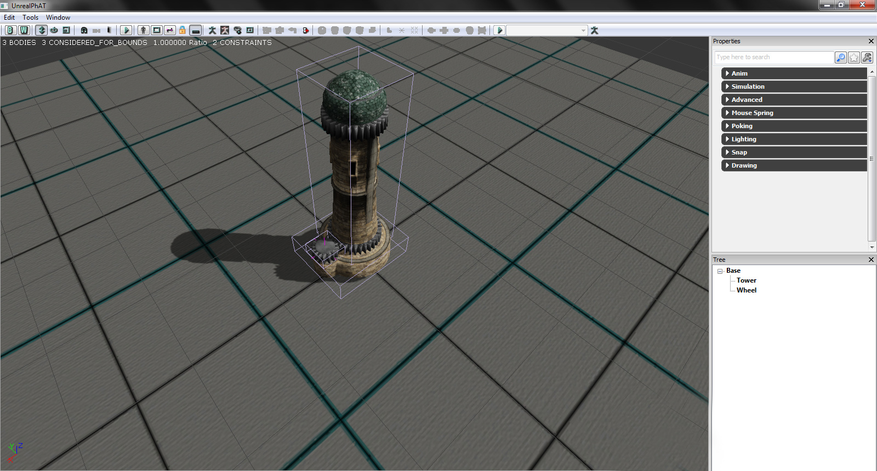Select the Wheel body in the Tree
Image resolution: width=877 pixels, height=471 pixels.
click(x=746, y=290)
